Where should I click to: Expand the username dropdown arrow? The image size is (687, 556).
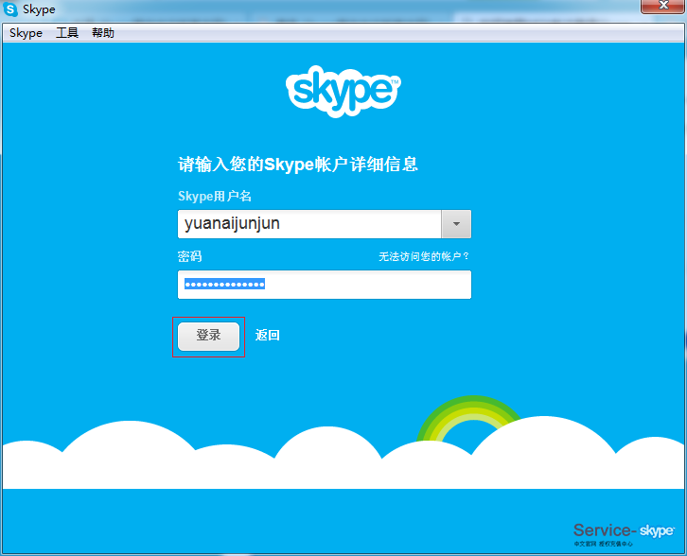click(x=456, y=224)
